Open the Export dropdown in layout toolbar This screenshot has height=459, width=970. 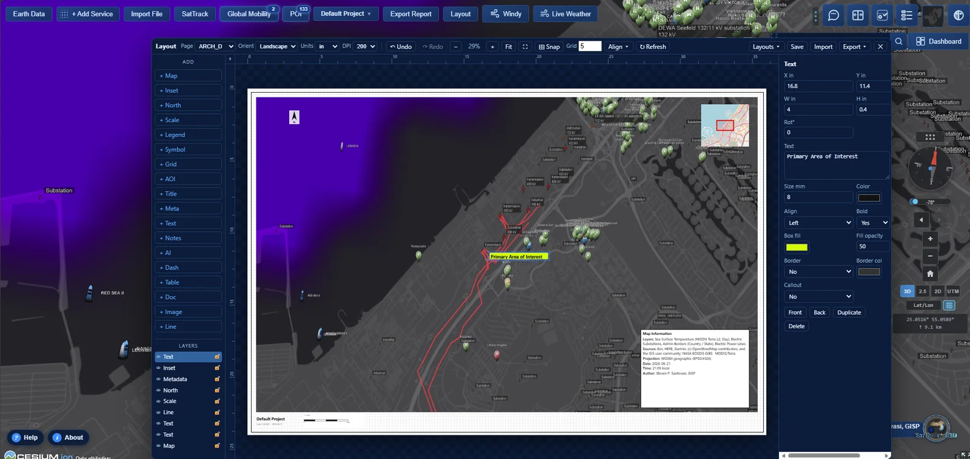click(855, 47)
